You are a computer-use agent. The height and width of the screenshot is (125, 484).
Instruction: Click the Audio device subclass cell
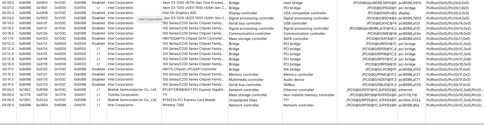(294, 79)
